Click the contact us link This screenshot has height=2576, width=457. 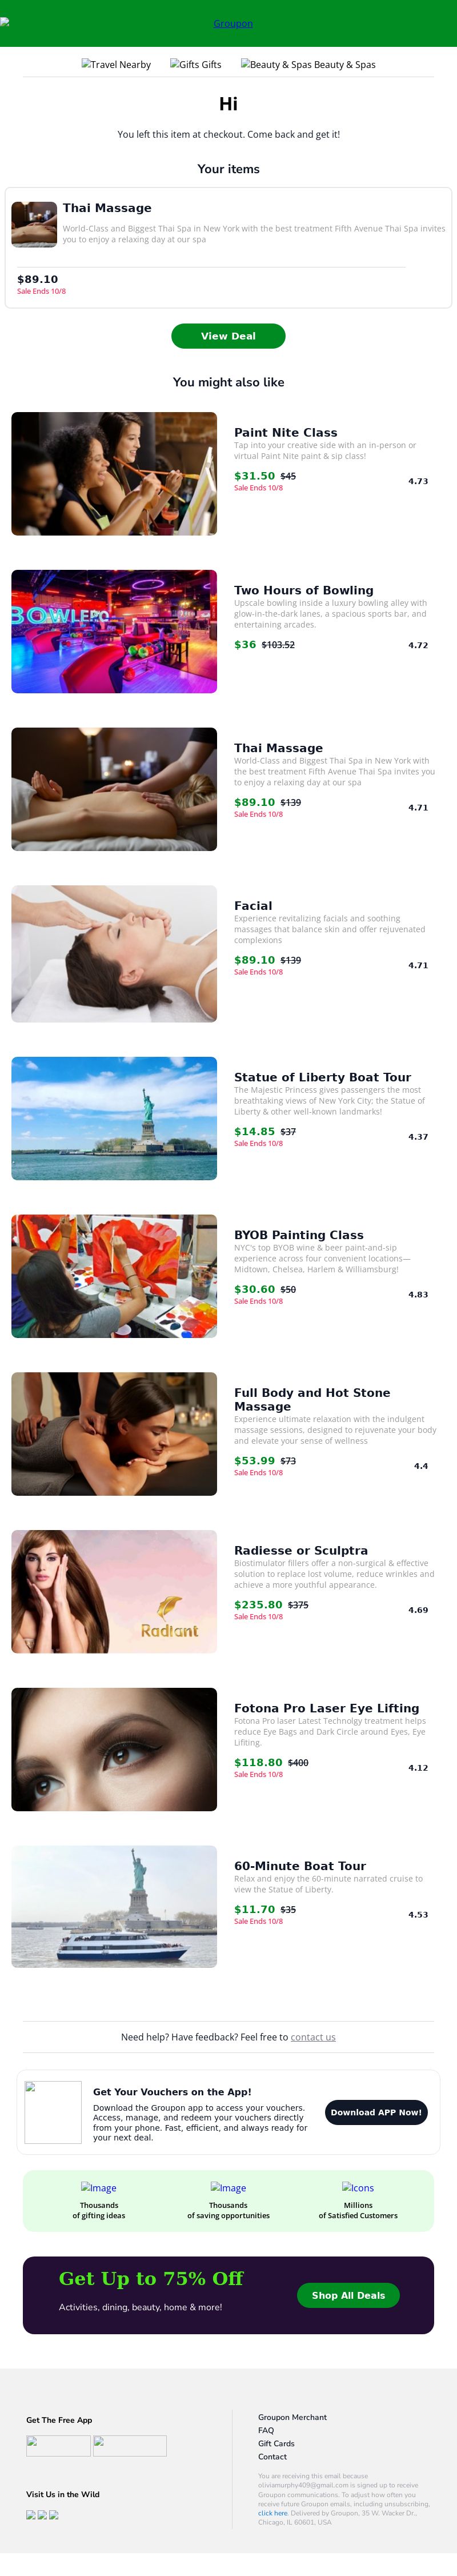click(313, 2037)
